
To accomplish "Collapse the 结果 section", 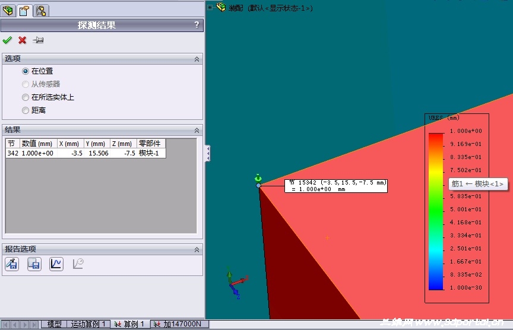I will coord(197,131).
